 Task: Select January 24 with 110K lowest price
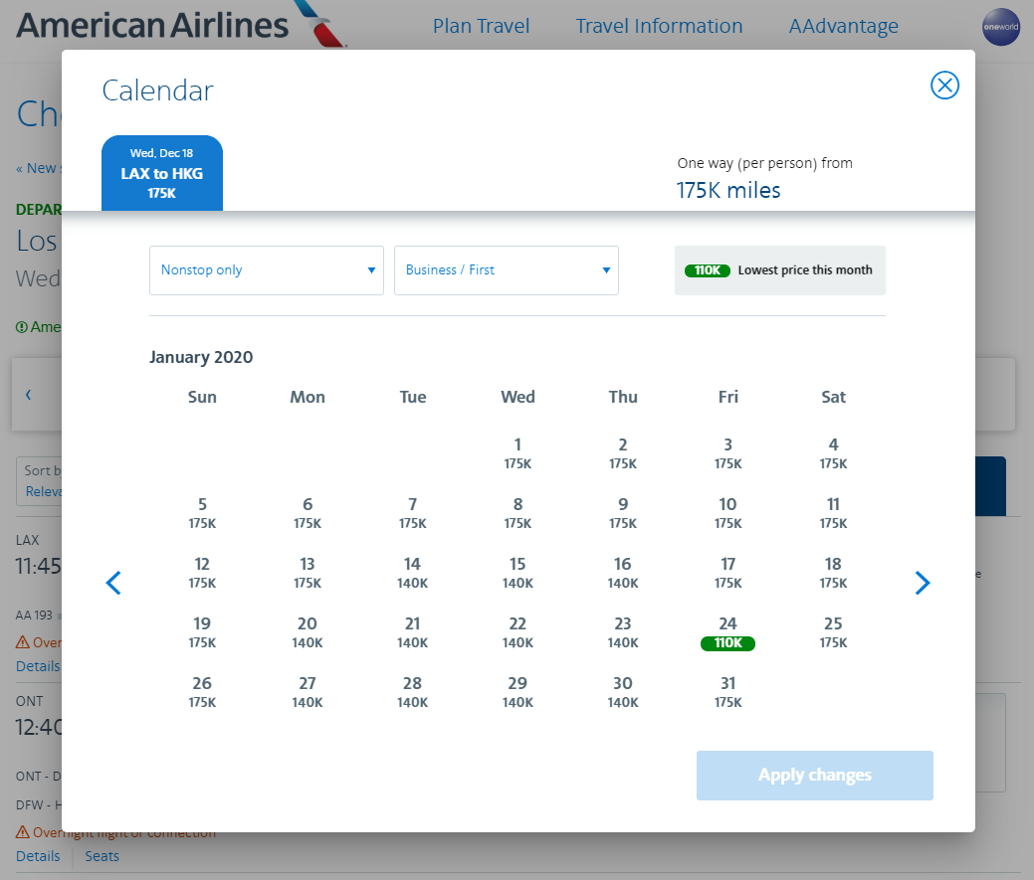(x=728, y=632)
